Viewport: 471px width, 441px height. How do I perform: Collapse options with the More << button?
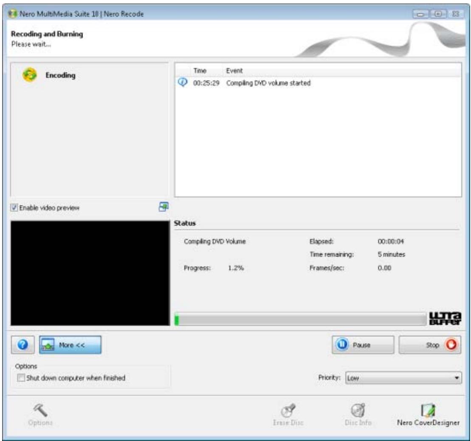(x=71, y=345)
